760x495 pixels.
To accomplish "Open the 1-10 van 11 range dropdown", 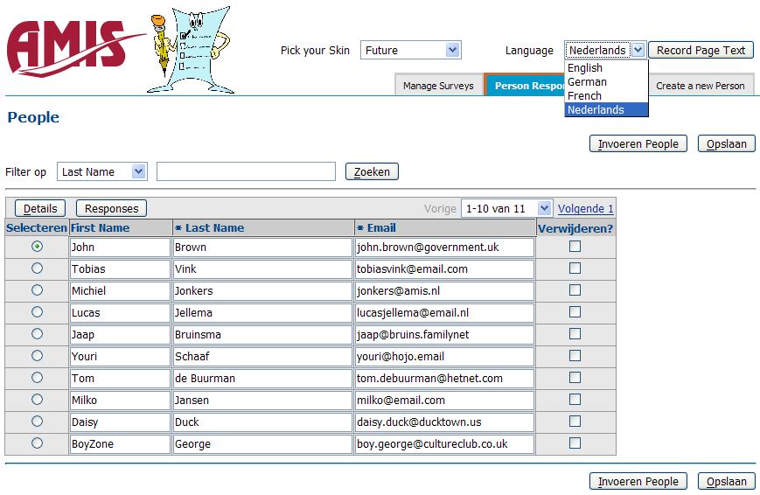I will [x=506, y=208].
